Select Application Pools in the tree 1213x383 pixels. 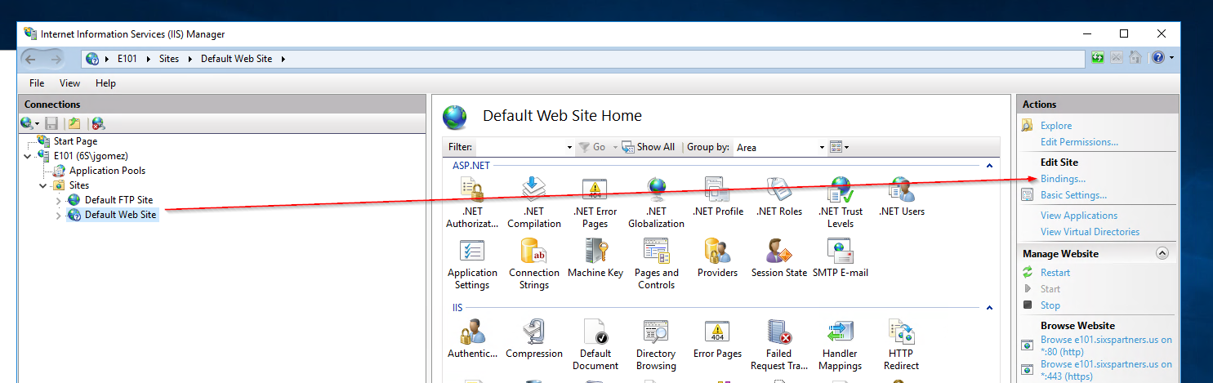[108, 171]
